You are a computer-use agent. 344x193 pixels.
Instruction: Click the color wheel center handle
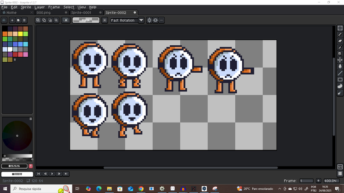tap(17, 136)
